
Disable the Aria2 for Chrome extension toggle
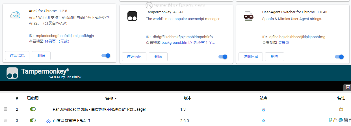tap(106, 56)
